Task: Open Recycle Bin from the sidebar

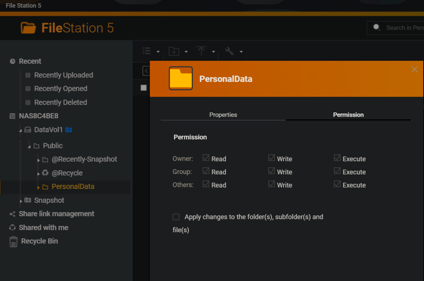Action: [39, 241]
